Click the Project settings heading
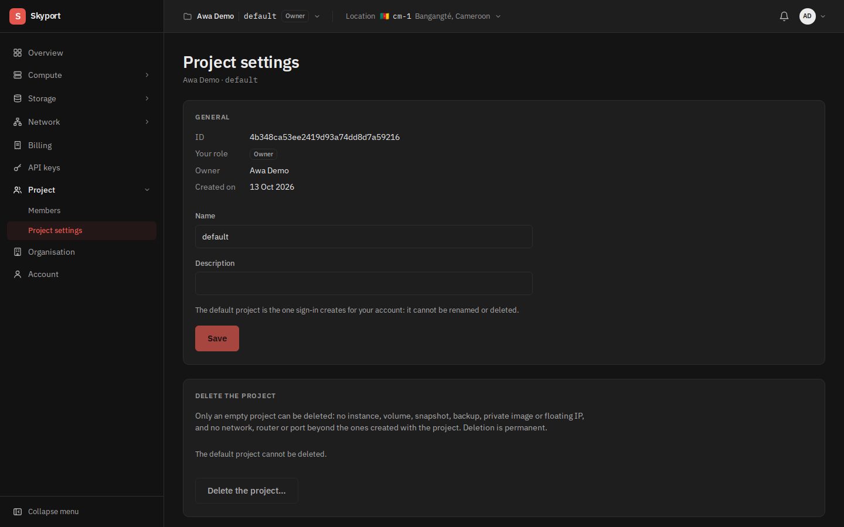Viewport: 844px width, 527px height. [x=241, y=62]
